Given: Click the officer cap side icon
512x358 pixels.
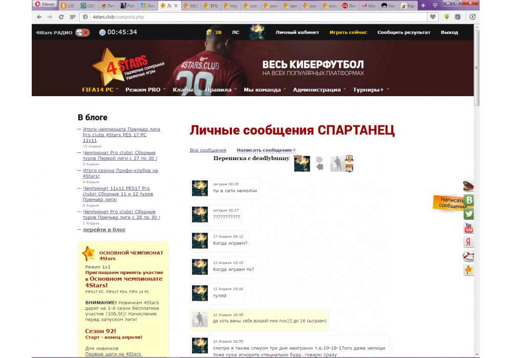Looking at the screenshot, I should [468, 186].
